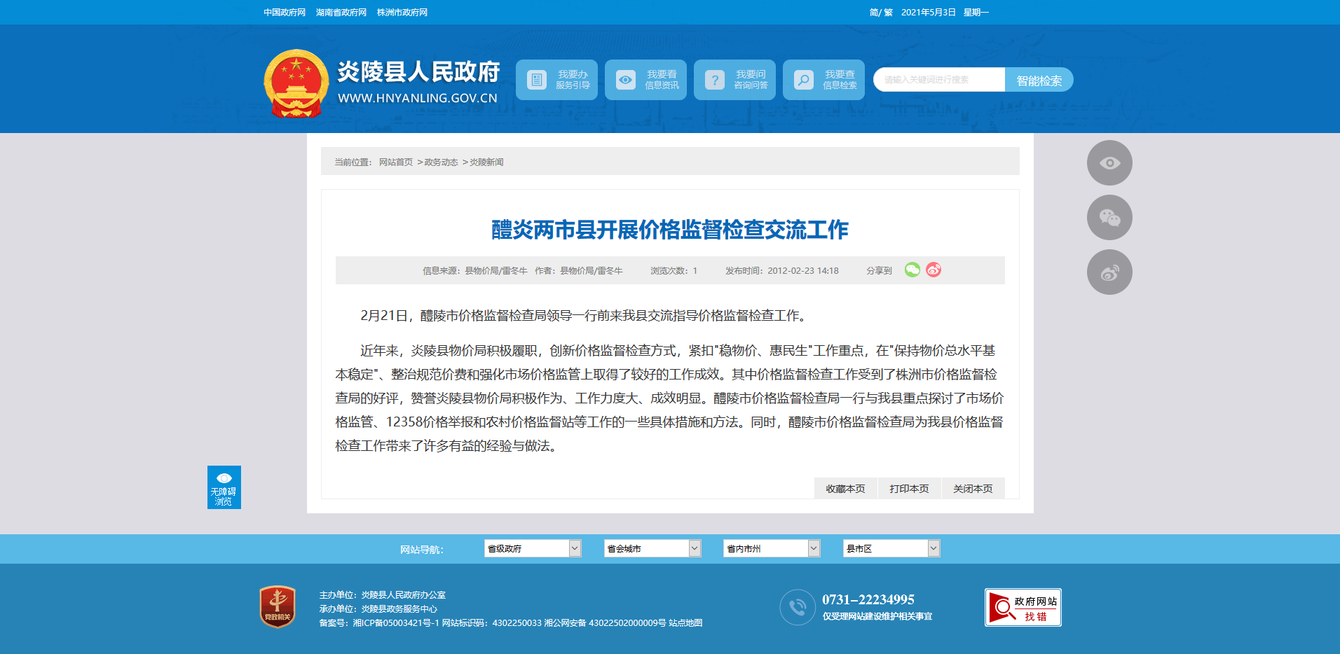Click the 智能检索 search button
Screen dimensions: 1340x654
pyautogui.click(x=1039, y=81)
